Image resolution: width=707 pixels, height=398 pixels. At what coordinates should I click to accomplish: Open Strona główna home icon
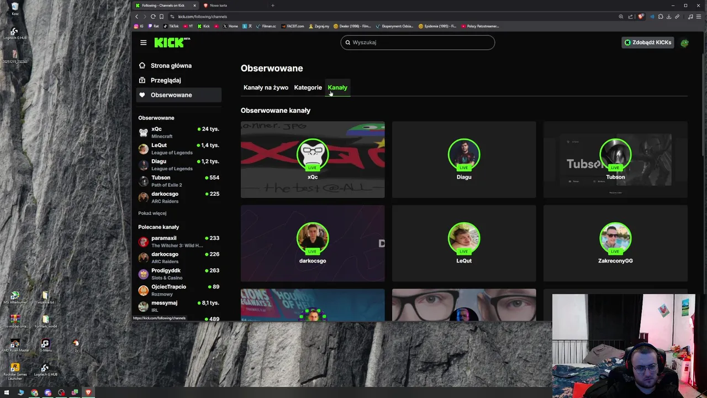142,66
